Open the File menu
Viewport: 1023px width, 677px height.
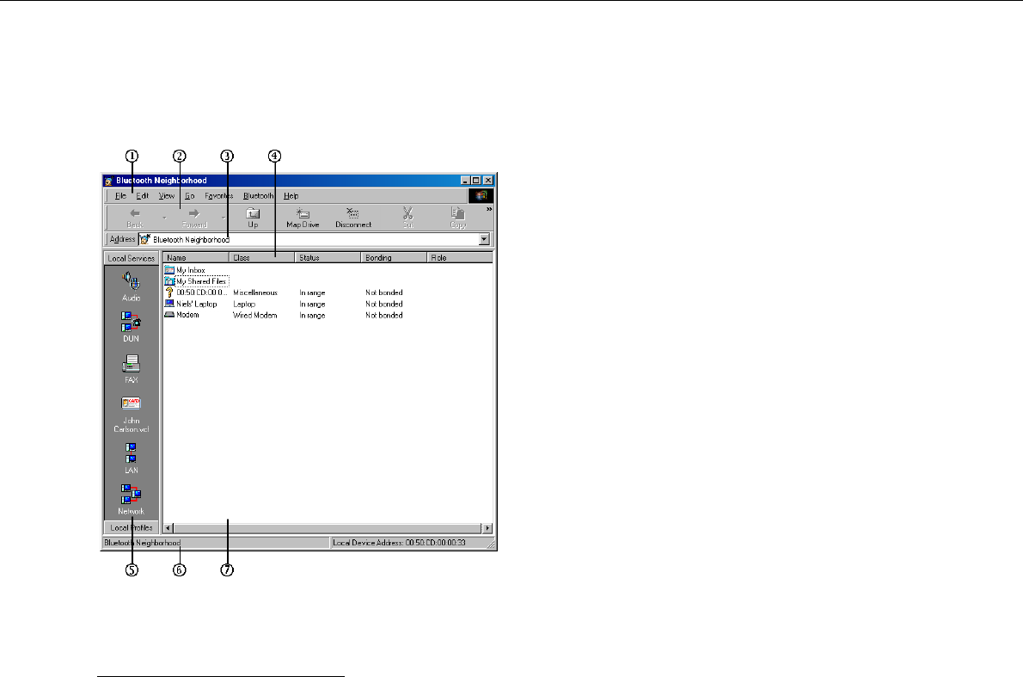[120, 196]
